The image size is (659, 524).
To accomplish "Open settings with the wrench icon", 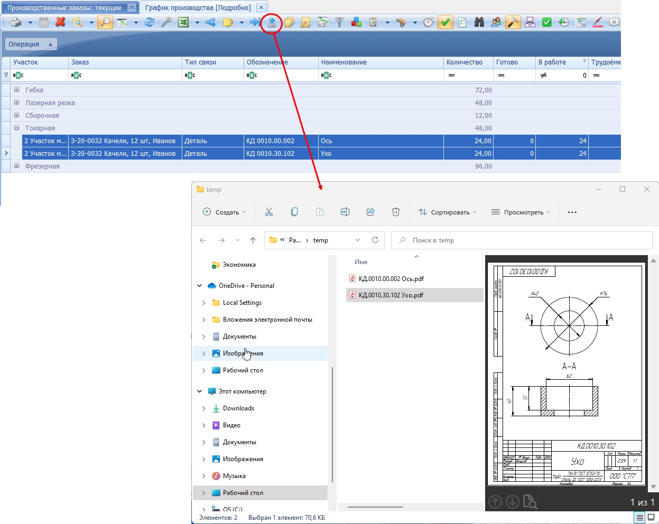I will coord(166,22).
